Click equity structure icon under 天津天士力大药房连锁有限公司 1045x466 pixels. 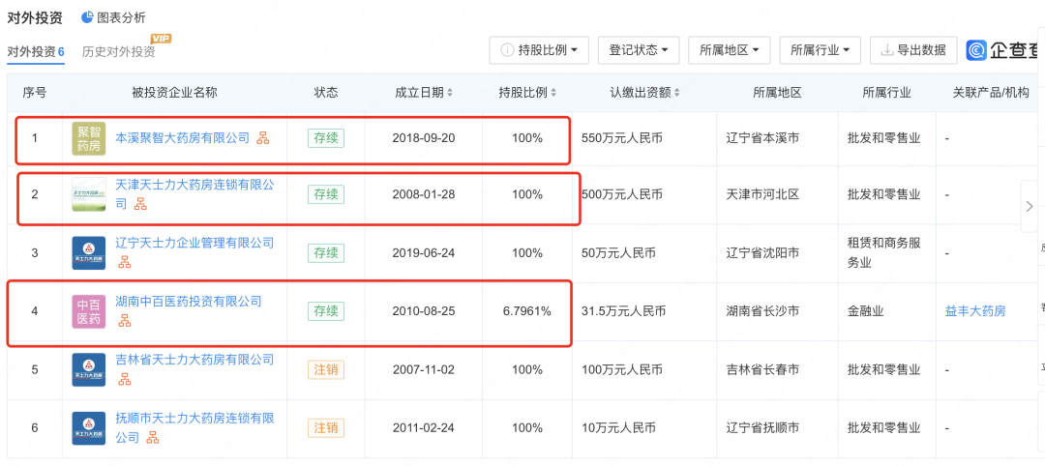point(140,205)
